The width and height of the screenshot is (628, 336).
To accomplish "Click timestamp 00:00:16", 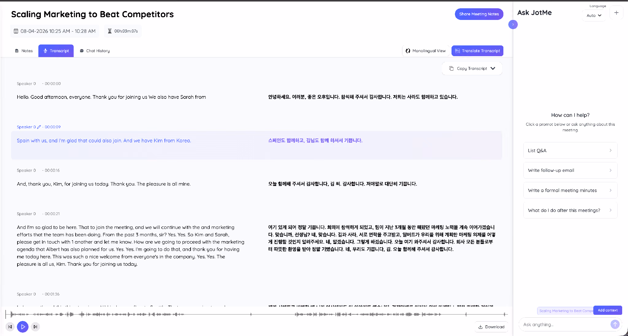I will [52, 171].
